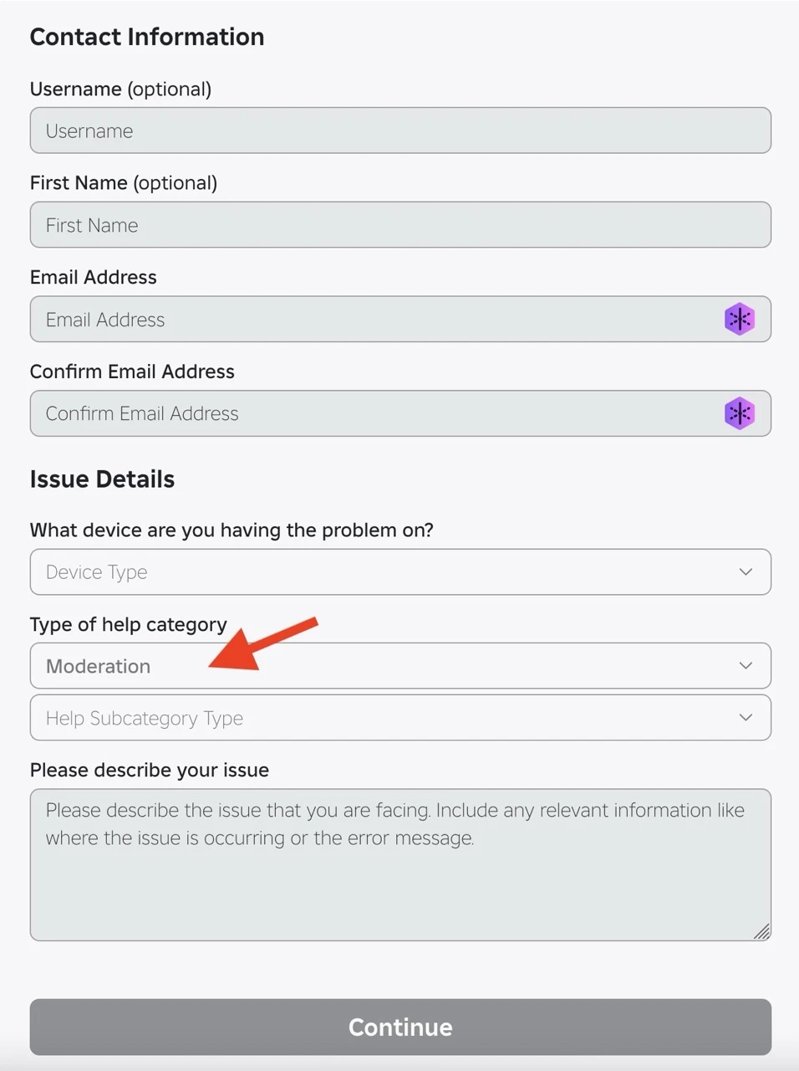Image resolution: width=799 pixels, height=1071 pixels.
Task: Submit the form with the Continue button
Action: [400, 1027]
